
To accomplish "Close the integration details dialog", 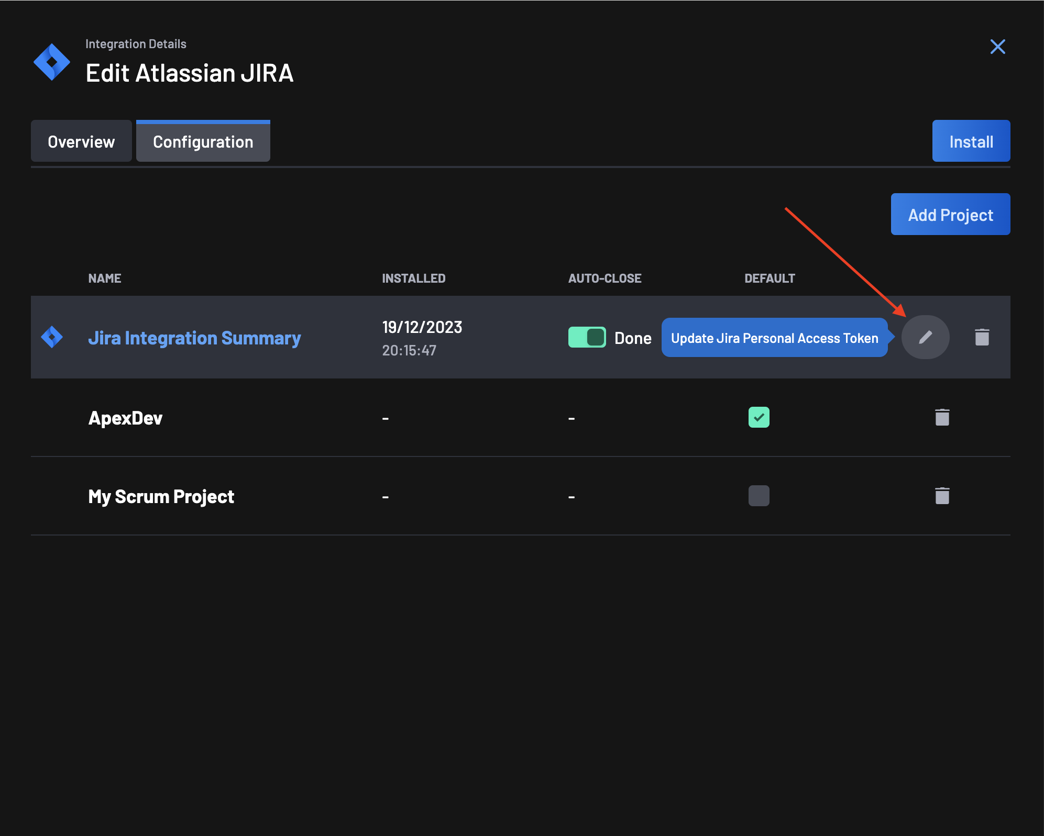I will 997,47.
